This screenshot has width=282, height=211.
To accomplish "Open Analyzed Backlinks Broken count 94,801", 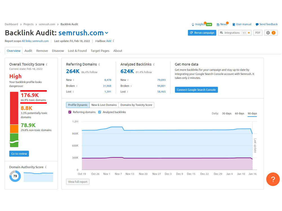I will click(161, 86).
